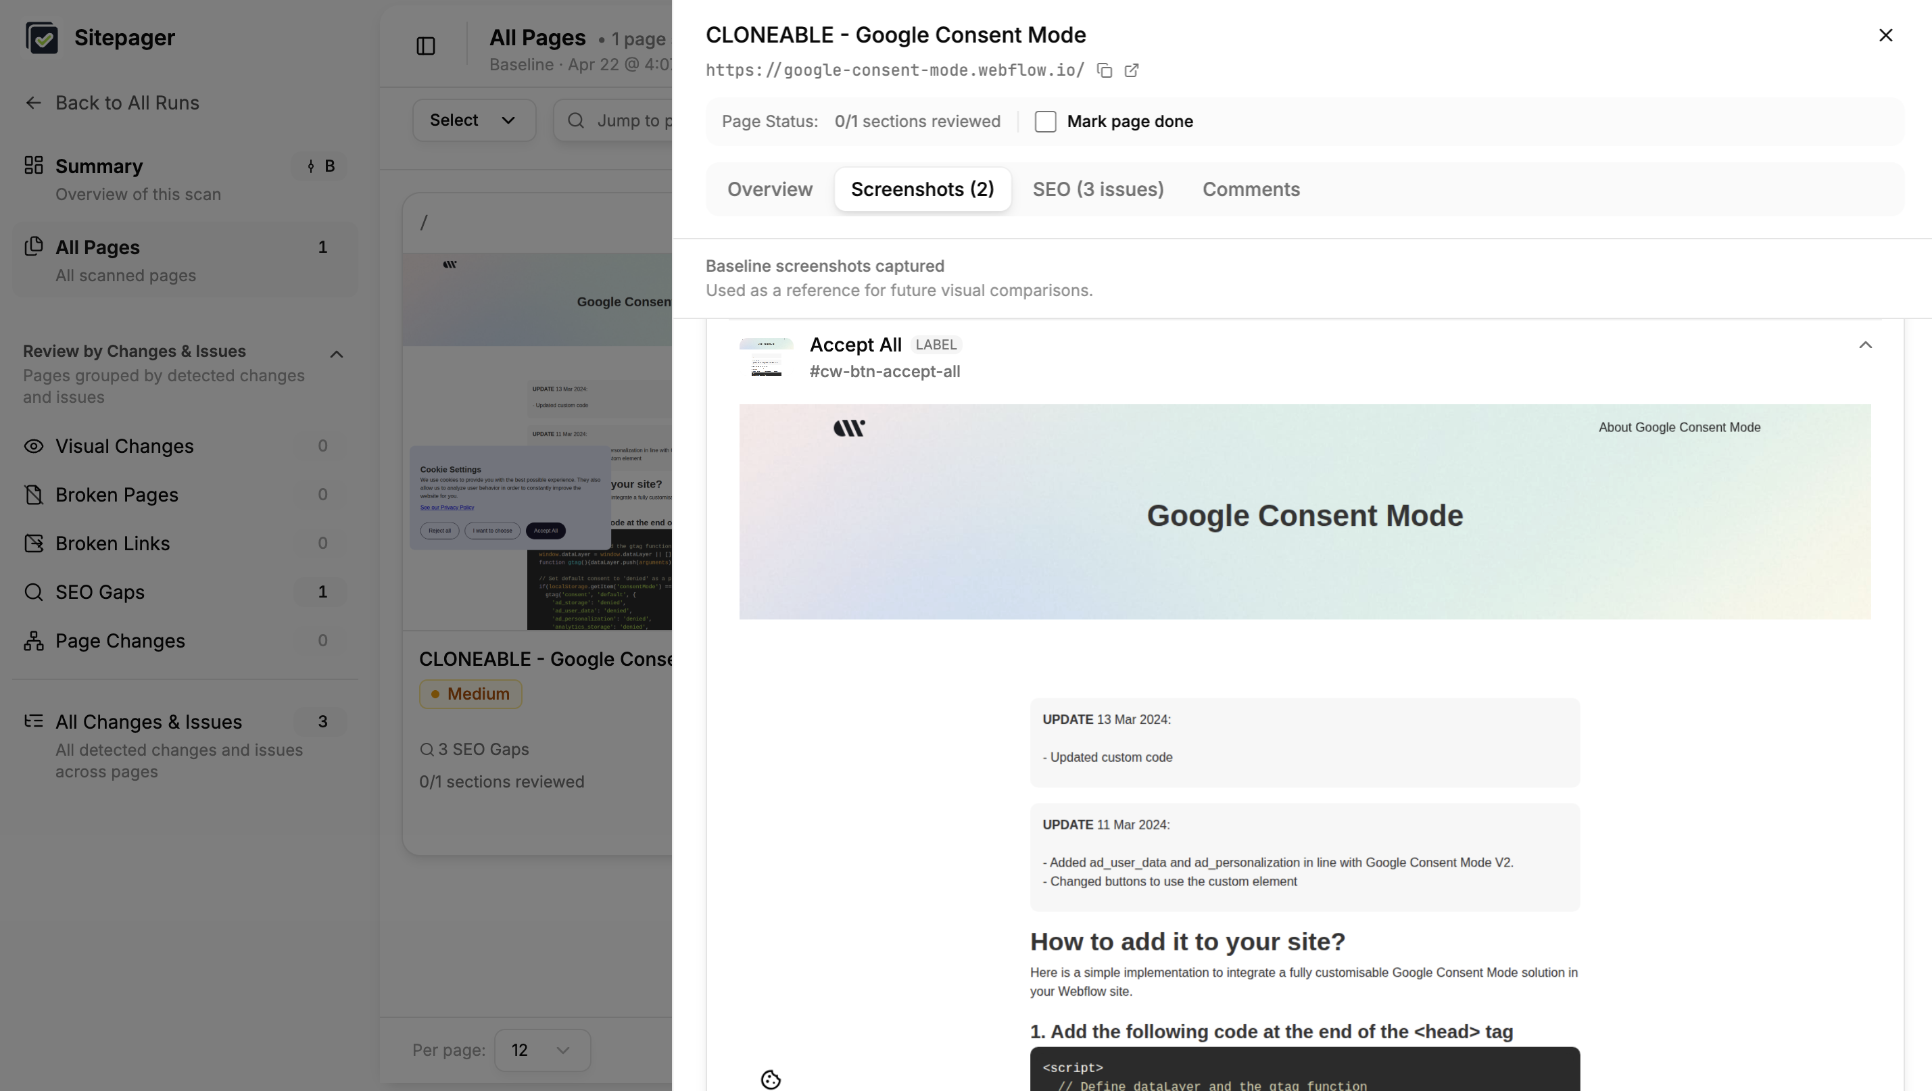
Task: Open Page Changes sitemap icon
Action: pyautogui.click(x=34, y=640)
